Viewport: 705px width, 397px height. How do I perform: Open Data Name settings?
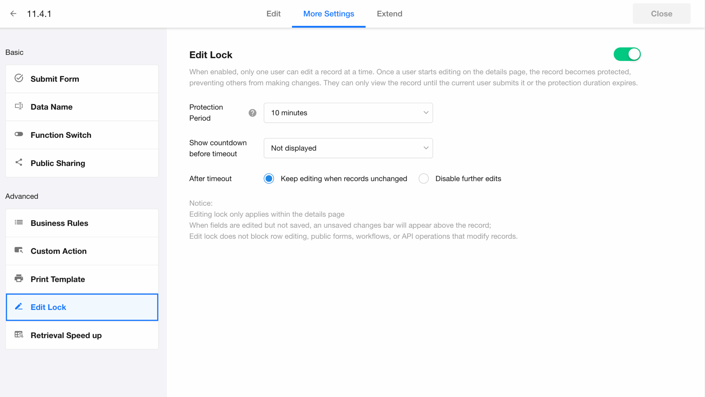(x=82, y=107)
